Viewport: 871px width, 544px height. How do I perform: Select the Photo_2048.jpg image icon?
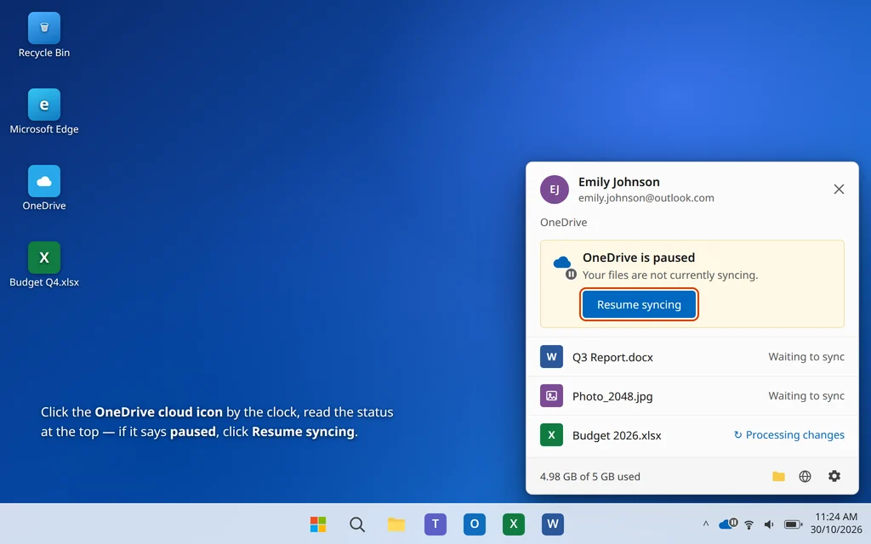pos(551,396)
